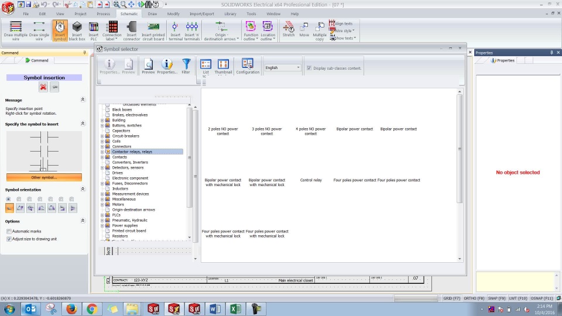Screen dimensions: 562x316
Task: Collapse the Message section
Action: click(83, 99)
